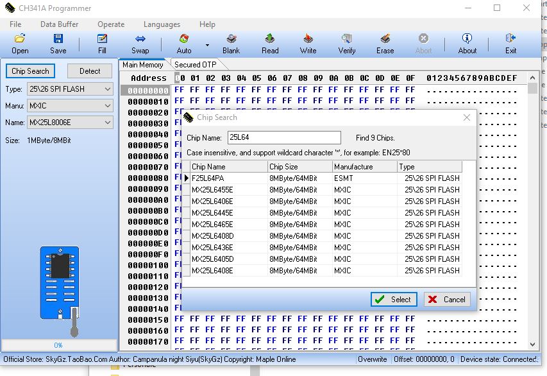Click the programmer socket illustration
Screen dimensions: 547x376
coord(60,291)
